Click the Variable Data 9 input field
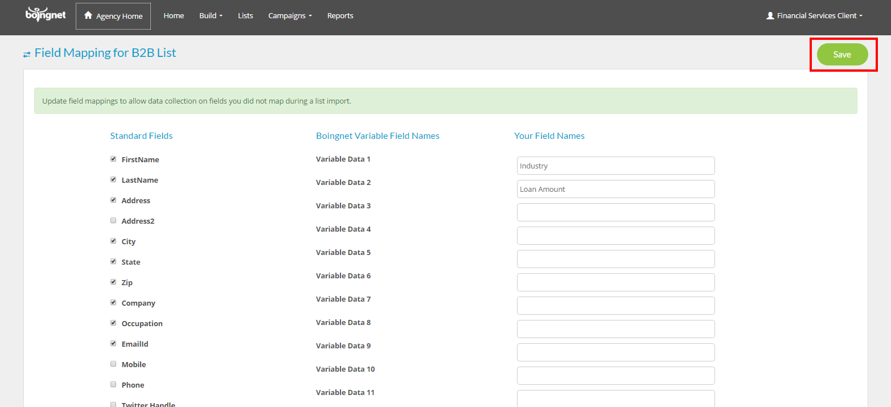Screen dimensions: 891x407 pyautogui.click(x=616, y=352)
